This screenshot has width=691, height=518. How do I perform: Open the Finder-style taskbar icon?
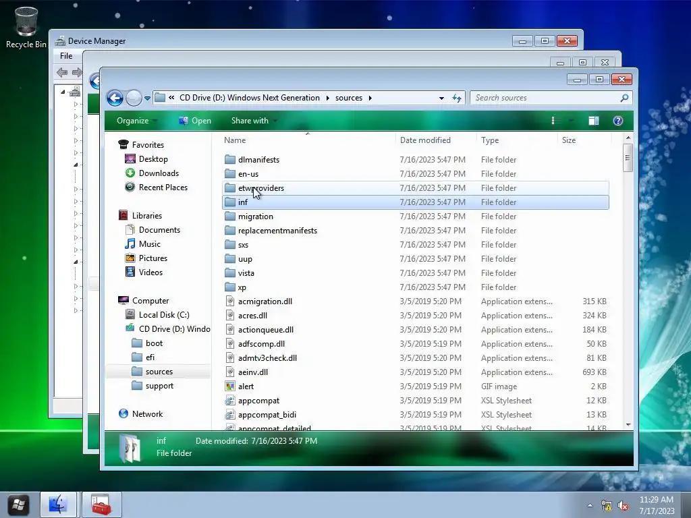pos(59,505)
